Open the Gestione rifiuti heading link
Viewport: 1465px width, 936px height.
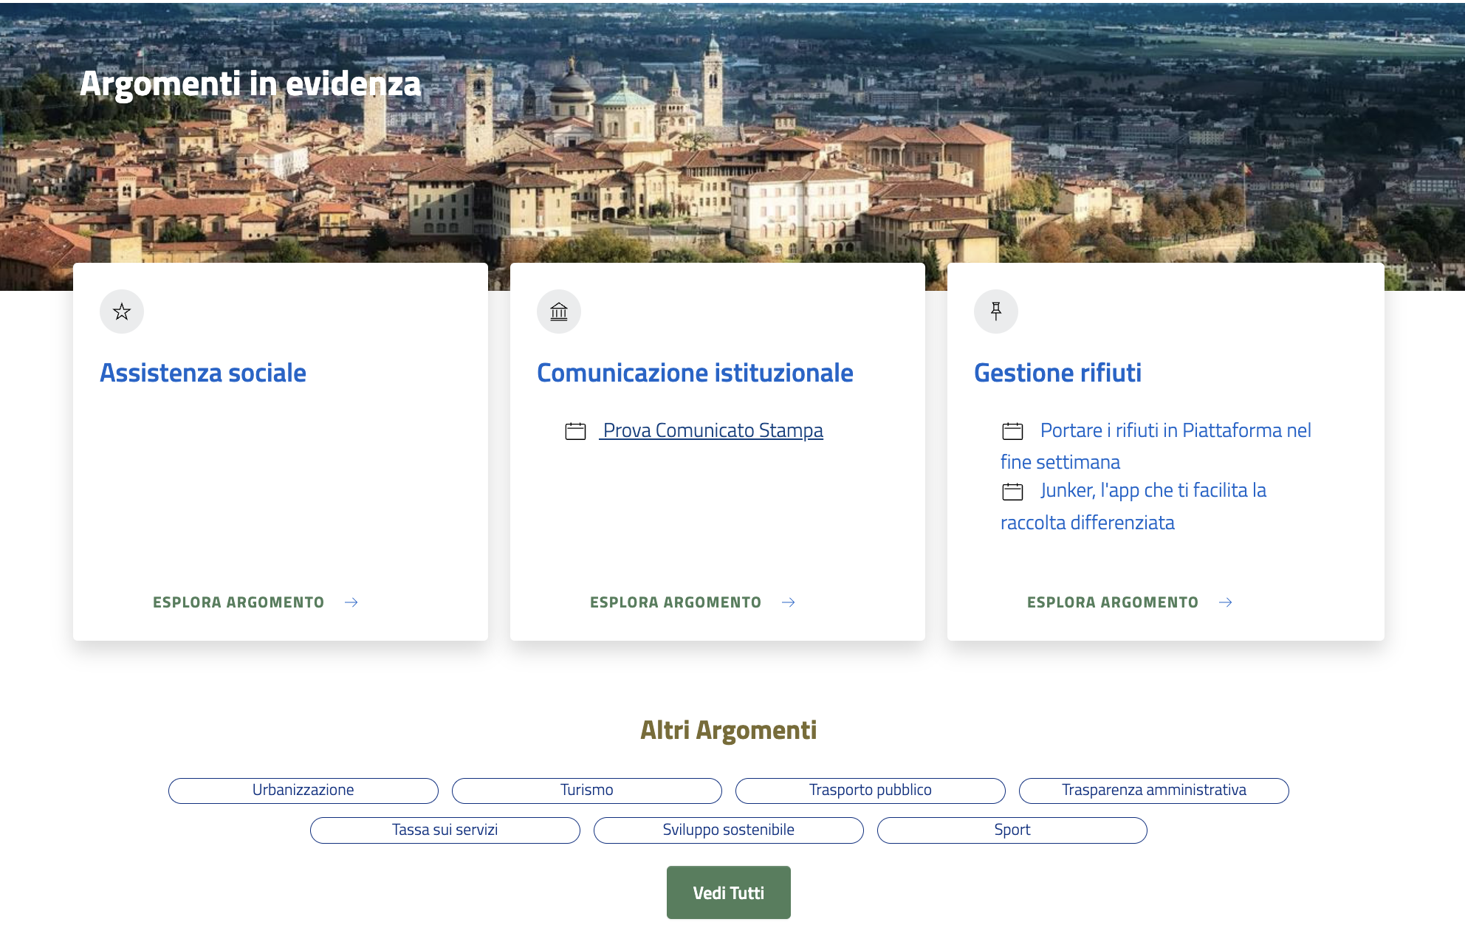click(x=1057, y=373)
